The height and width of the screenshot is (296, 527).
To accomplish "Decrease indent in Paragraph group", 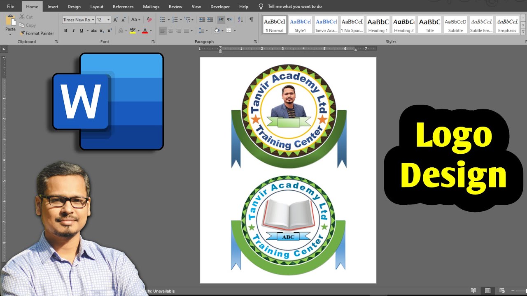I will click(202, 20).
